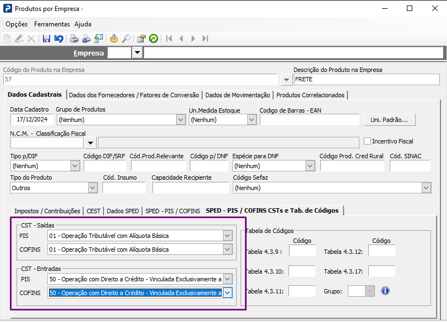Image resolution: width=447 pixels, height=322 pixels.
Task: Select SPED - PIS / COFINS CSTs e Tab. de Códigos tab
Action: [x=272, y=210]
